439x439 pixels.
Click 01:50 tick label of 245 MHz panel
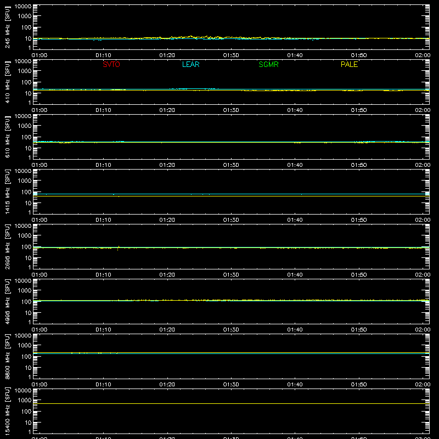pos(359,55)
